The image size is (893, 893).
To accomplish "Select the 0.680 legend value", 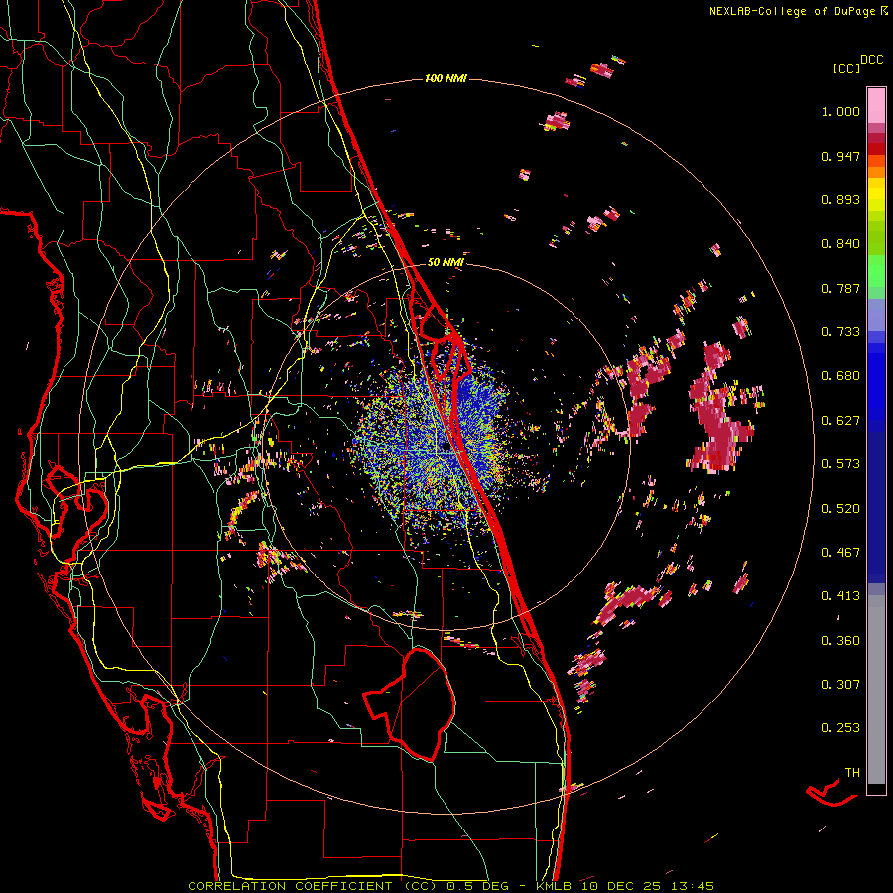I will tap(840, 376).
